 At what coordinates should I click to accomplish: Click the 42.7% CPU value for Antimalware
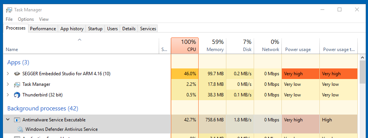(190, 120)
